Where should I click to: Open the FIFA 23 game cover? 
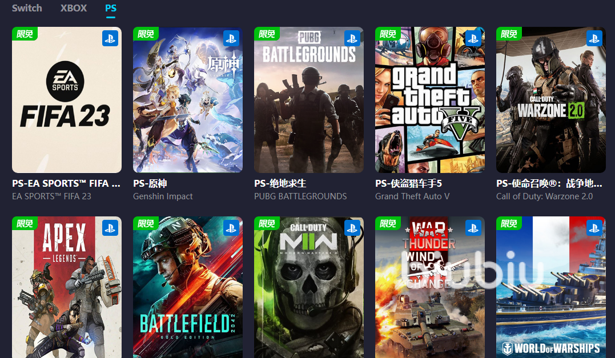[x=67, y=99]
